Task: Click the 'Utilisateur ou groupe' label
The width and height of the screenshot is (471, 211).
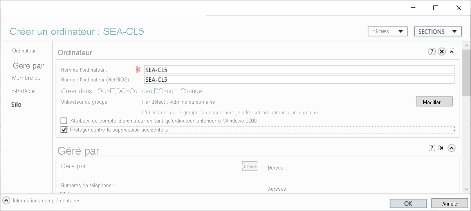Action: (x=84, y=102)
